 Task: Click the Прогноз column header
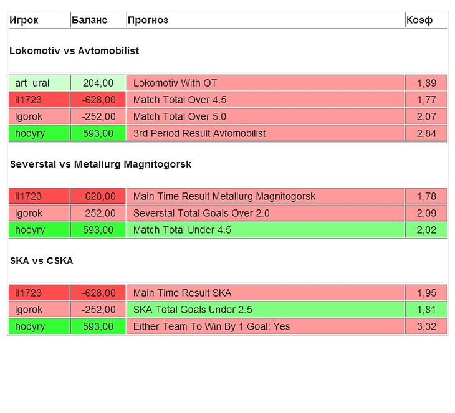point(148,20)
